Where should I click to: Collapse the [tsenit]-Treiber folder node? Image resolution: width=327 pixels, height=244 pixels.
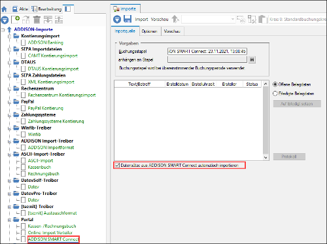[9, 207]
